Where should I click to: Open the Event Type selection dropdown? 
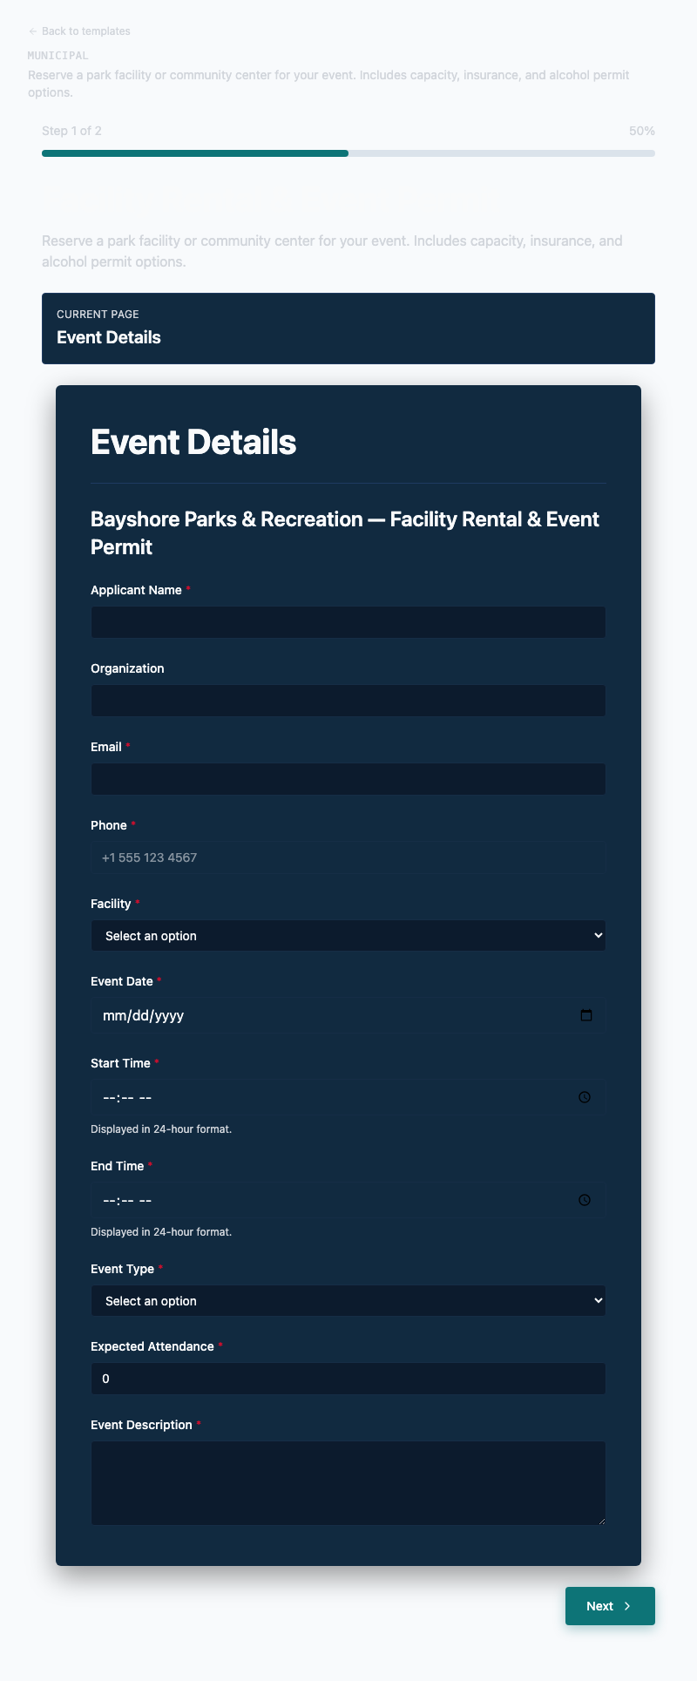tap(348, 1300)
